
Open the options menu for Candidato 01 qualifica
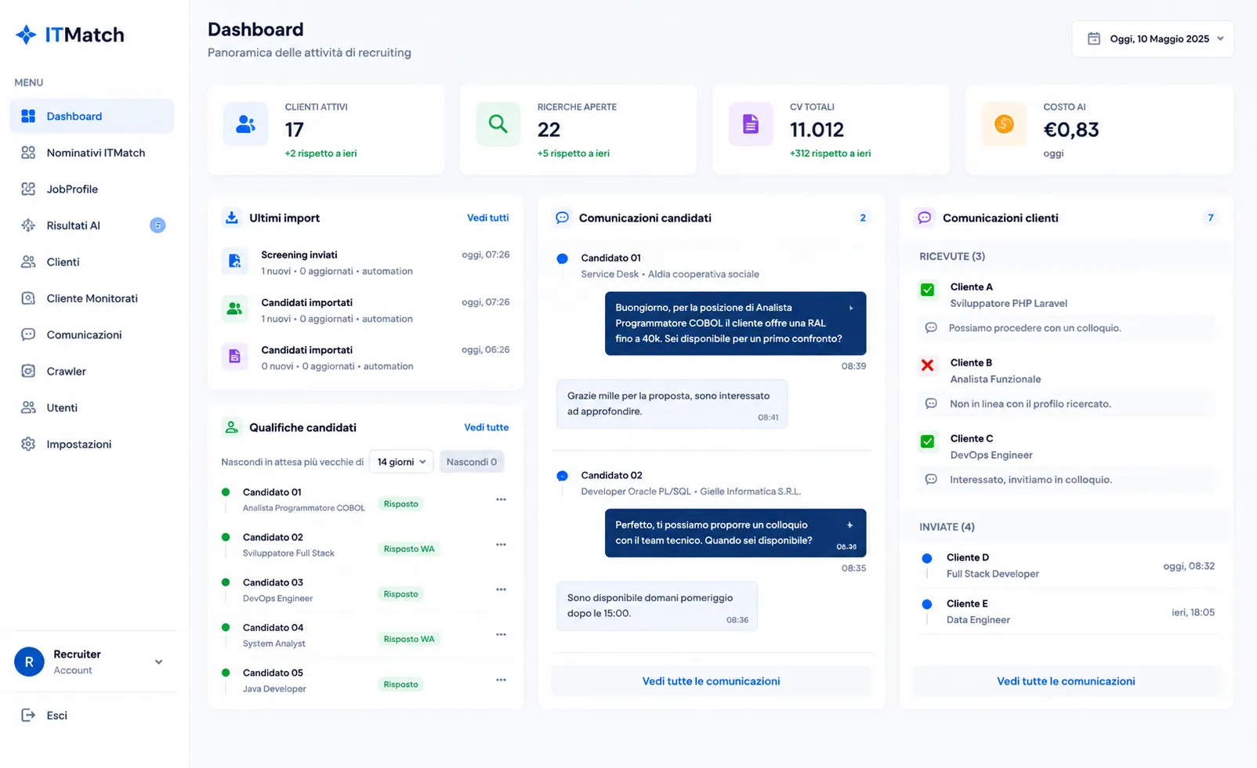(x=501, y=499)
